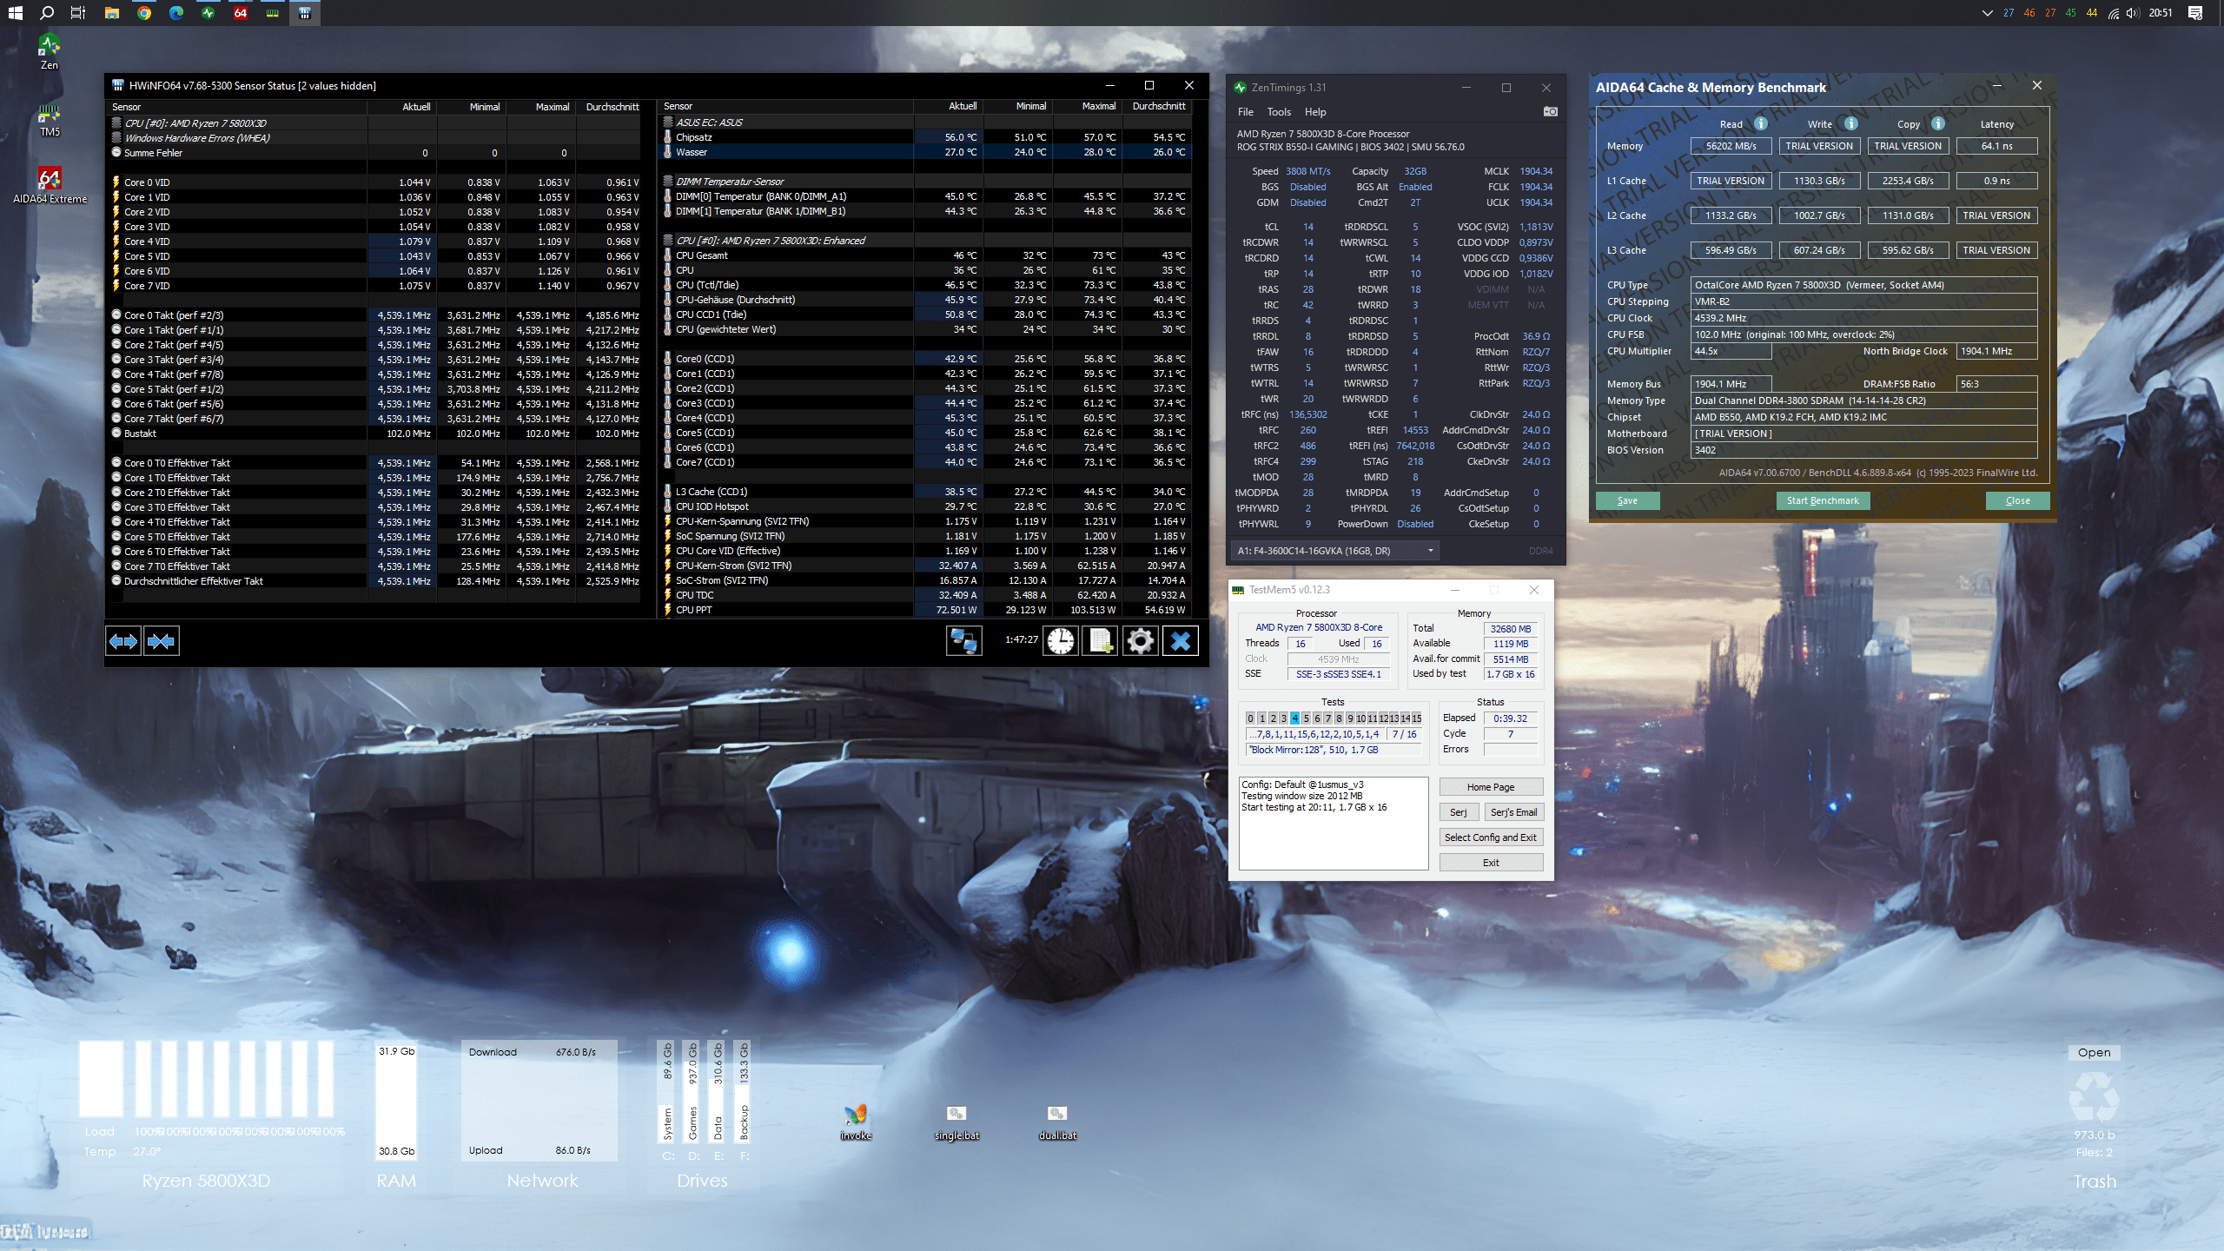Click TestMem5 Home Page button
This screenshot has height=1251, width=2224.
1491,787
